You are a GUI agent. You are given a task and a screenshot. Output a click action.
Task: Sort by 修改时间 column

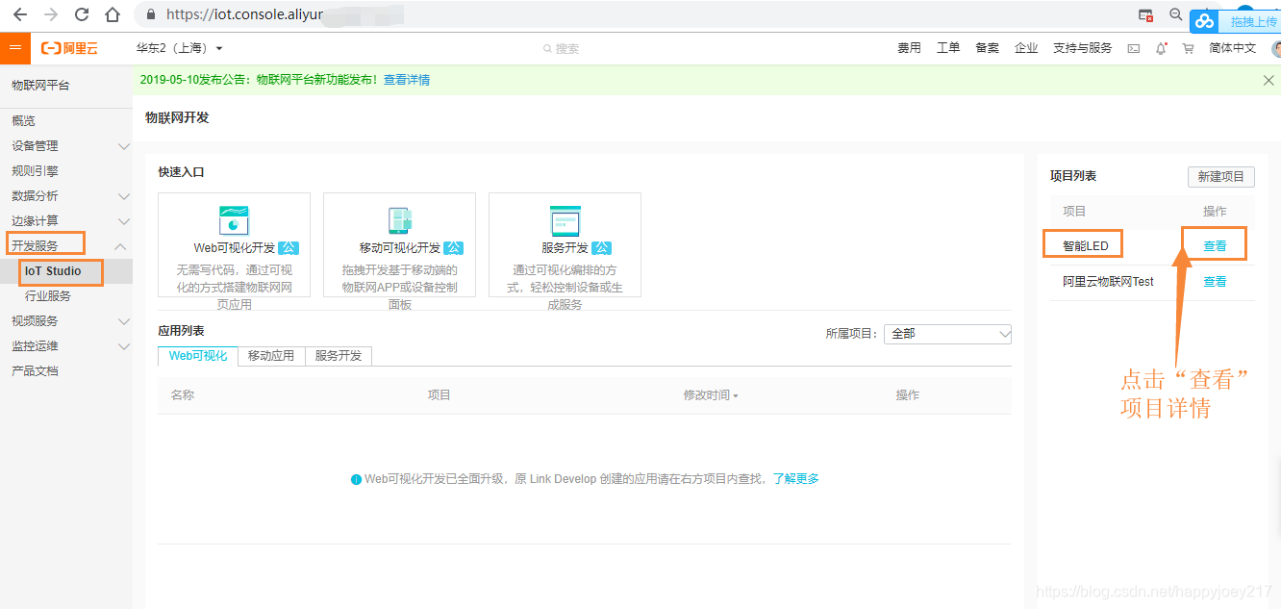tap(711, 395)
